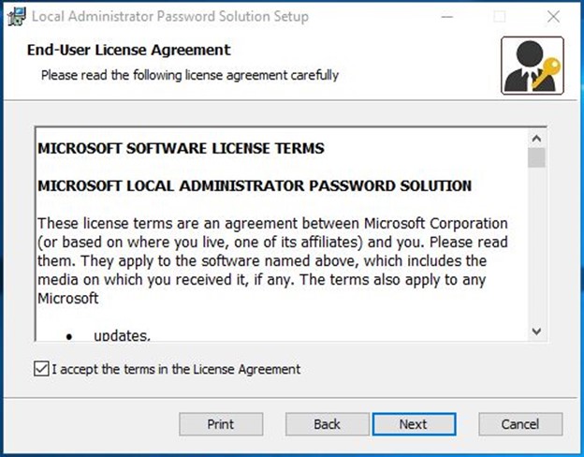Print the license agreement
The height and width of the screenshot is (457, 584).
[x=221, y=424]
